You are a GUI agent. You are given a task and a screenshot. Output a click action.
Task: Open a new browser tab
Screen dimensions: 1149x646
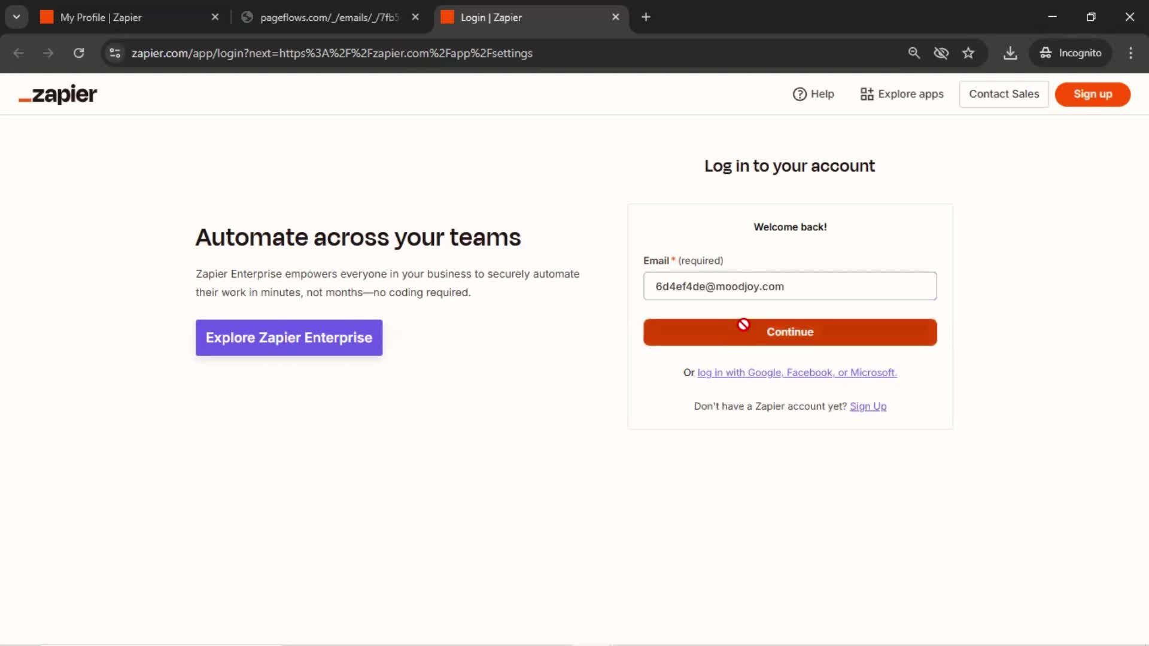tap(646, 17)
